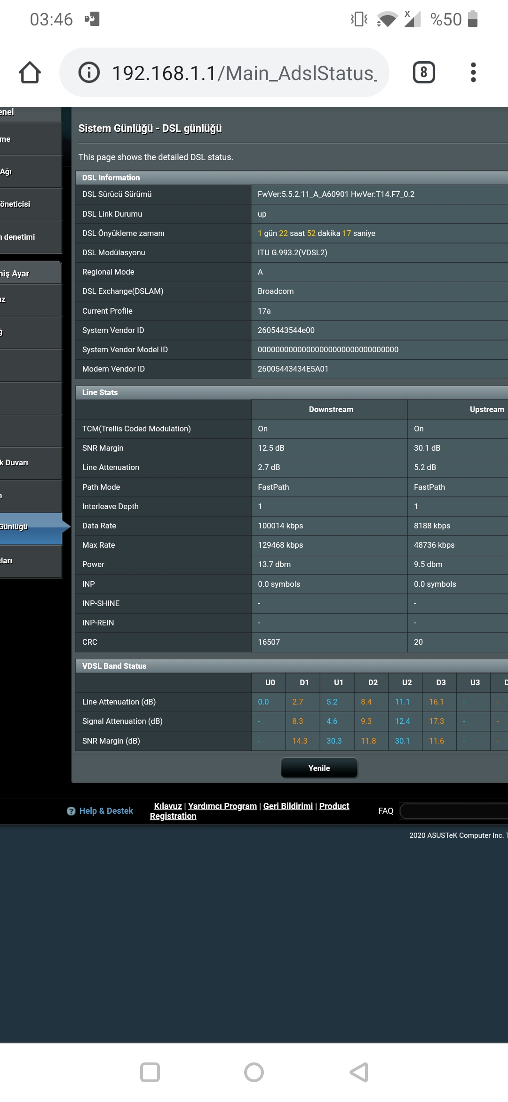Click the Help & Destek link
This screenshot has height=1102, width=508.
click(x=106, y=811)
